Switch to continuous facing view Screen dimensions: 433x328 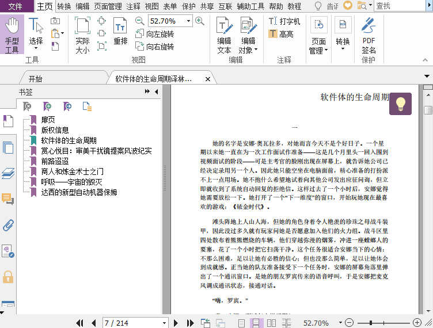[x=286, y=323]
